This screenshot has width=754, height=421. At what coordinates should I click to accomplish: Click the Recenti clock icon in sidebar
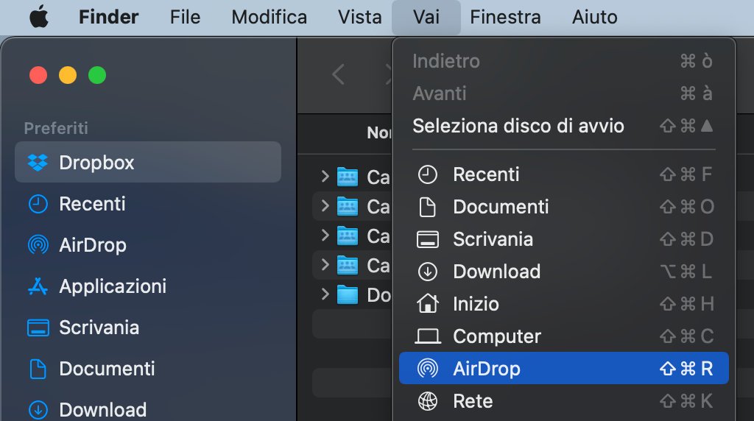[38, 204]
